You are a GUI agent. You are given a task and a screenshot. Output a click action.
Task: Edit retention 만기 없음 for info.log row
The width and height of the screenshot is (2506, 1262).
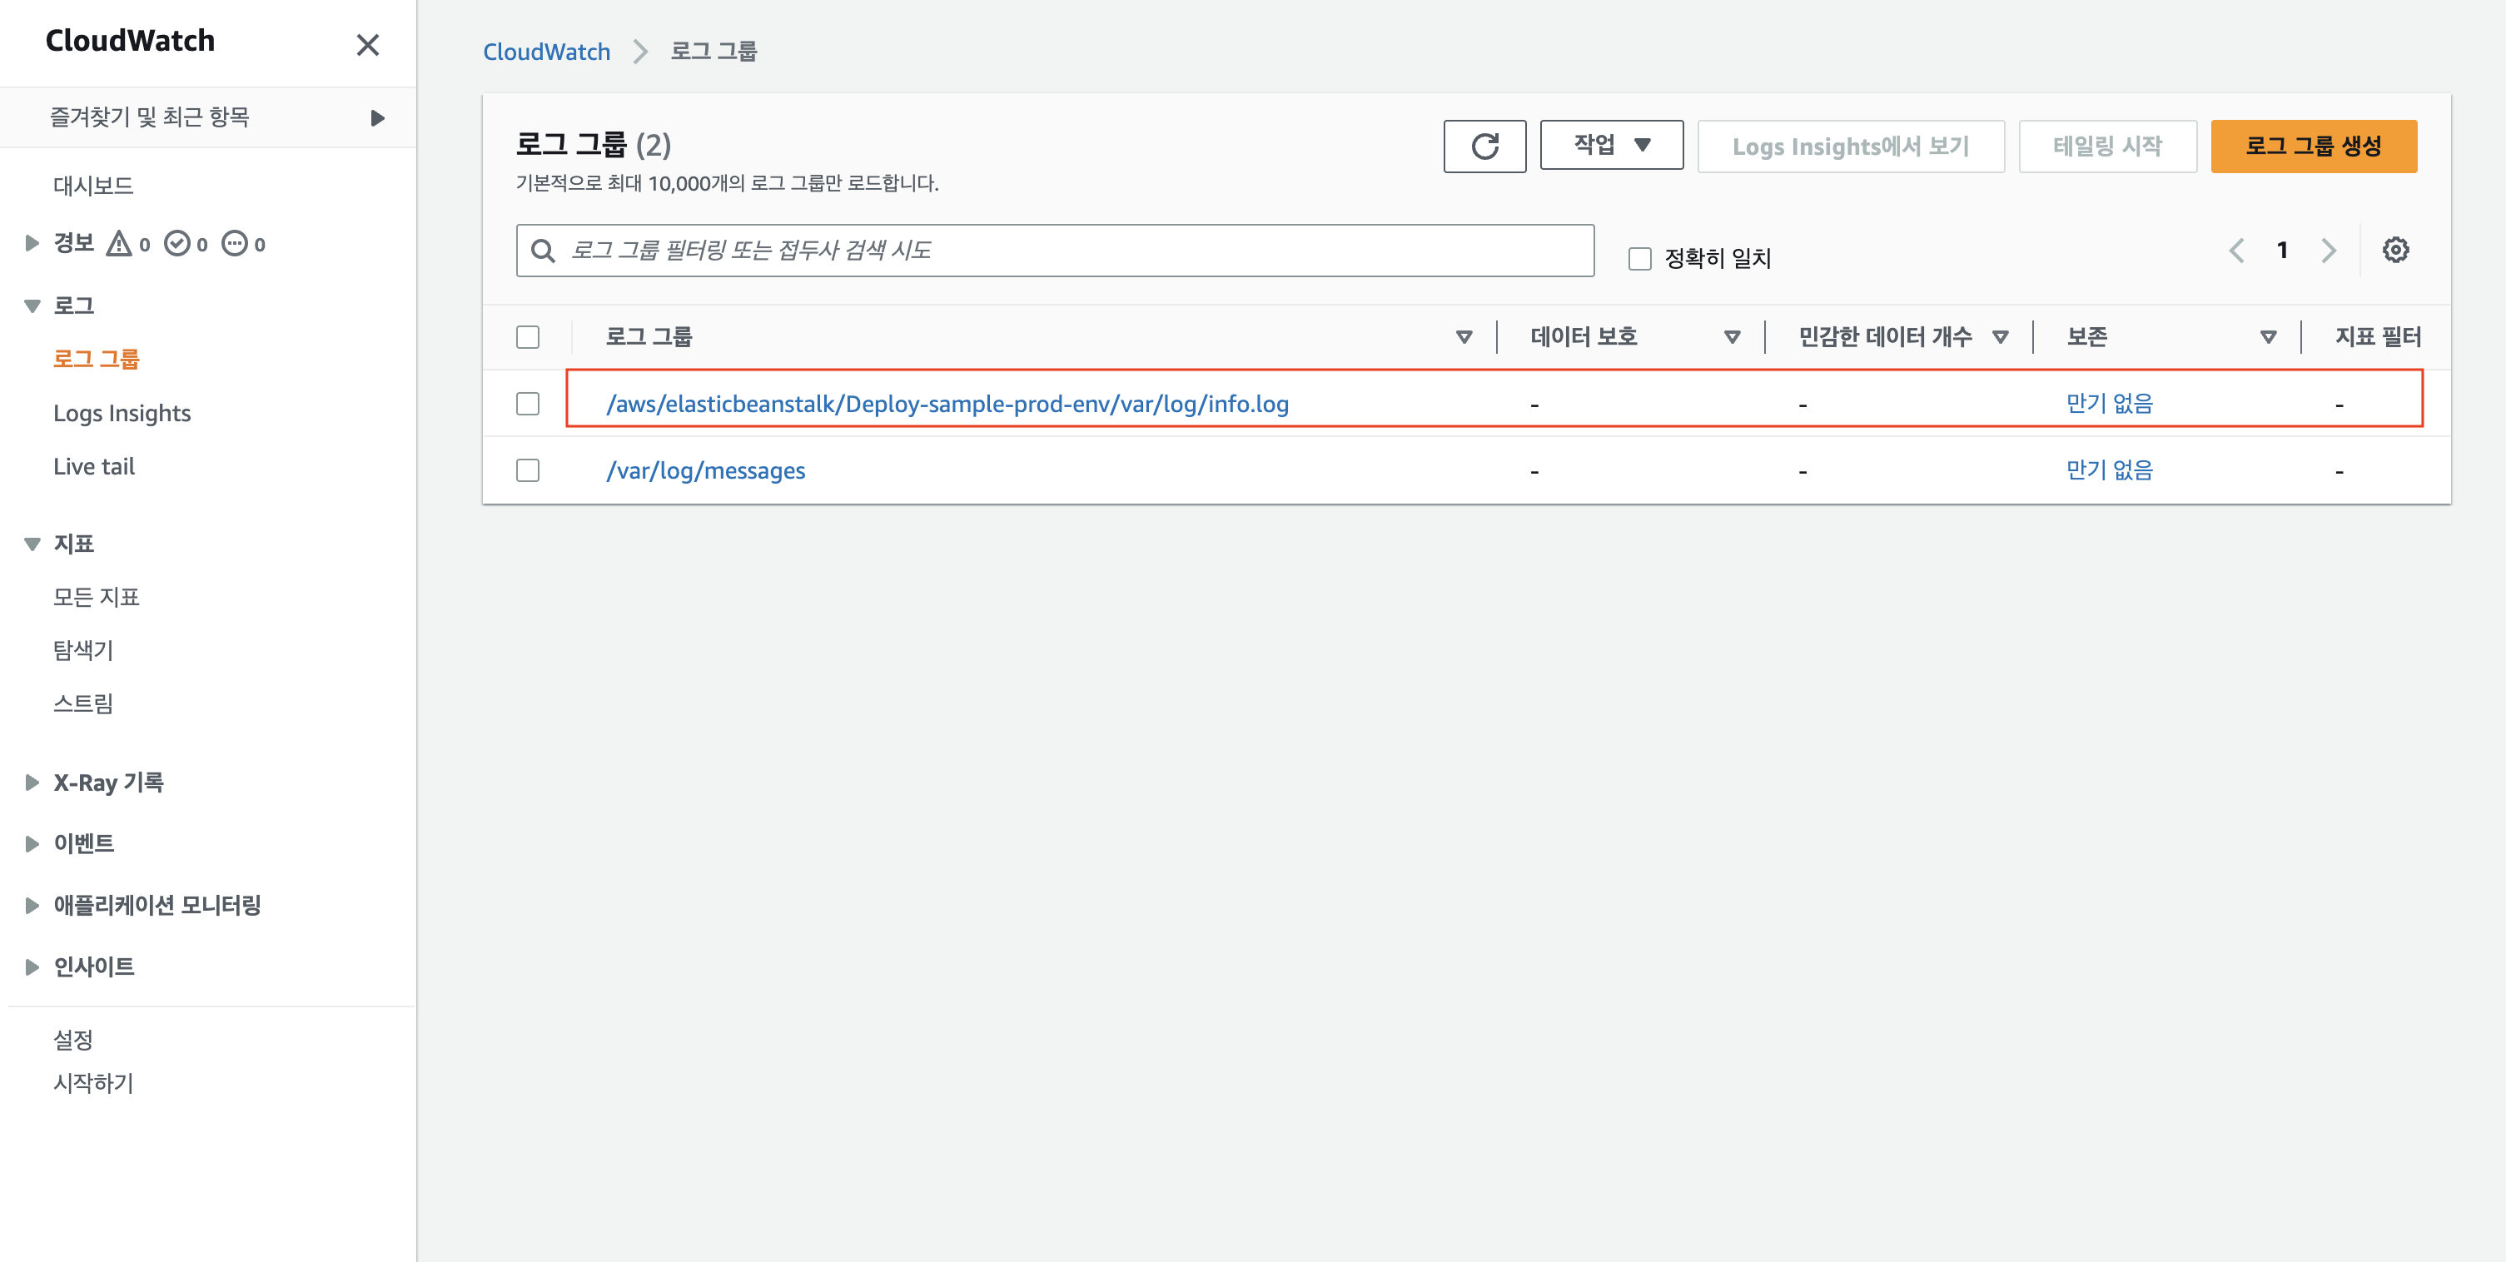click(x=2109, y=403)
